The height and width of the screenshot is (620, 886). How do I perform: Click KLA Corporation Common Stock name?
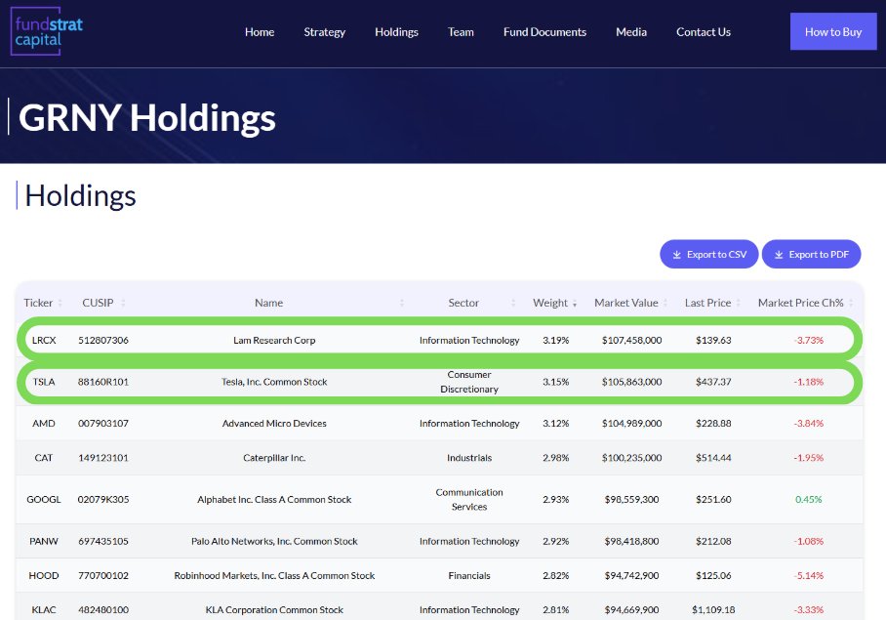pyautogui.click(x=274, y=610)
